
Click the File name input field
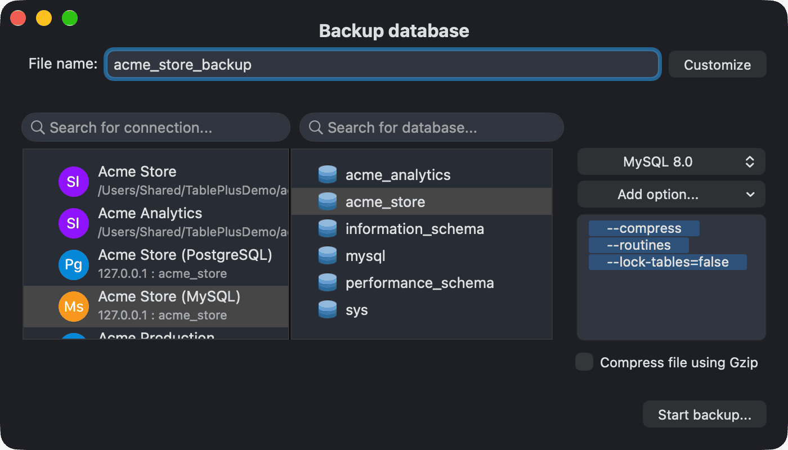[x=382, y=65]
